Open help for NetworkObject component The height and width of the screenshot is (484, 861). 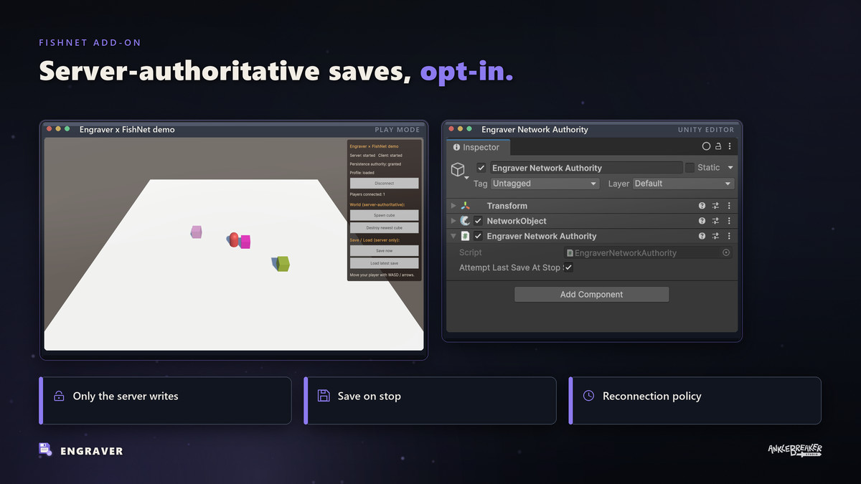pyautogui.click(x=702, y=221)
